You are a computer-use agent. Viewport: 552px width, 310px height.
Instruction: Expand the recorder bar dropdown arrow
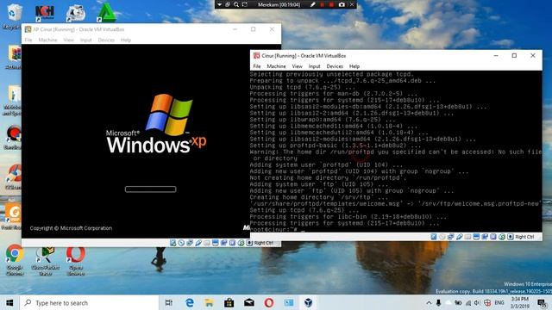(219, 4)
